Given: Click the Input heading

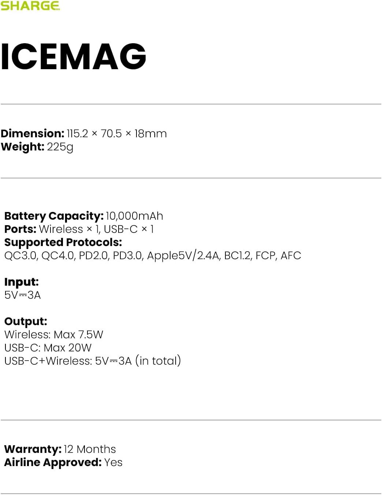Looking at the screenshot, I should [x=21, y=282].
